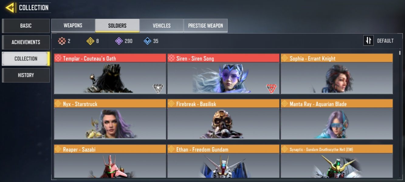Open the Achievements section in sidebar

point(26,42)
